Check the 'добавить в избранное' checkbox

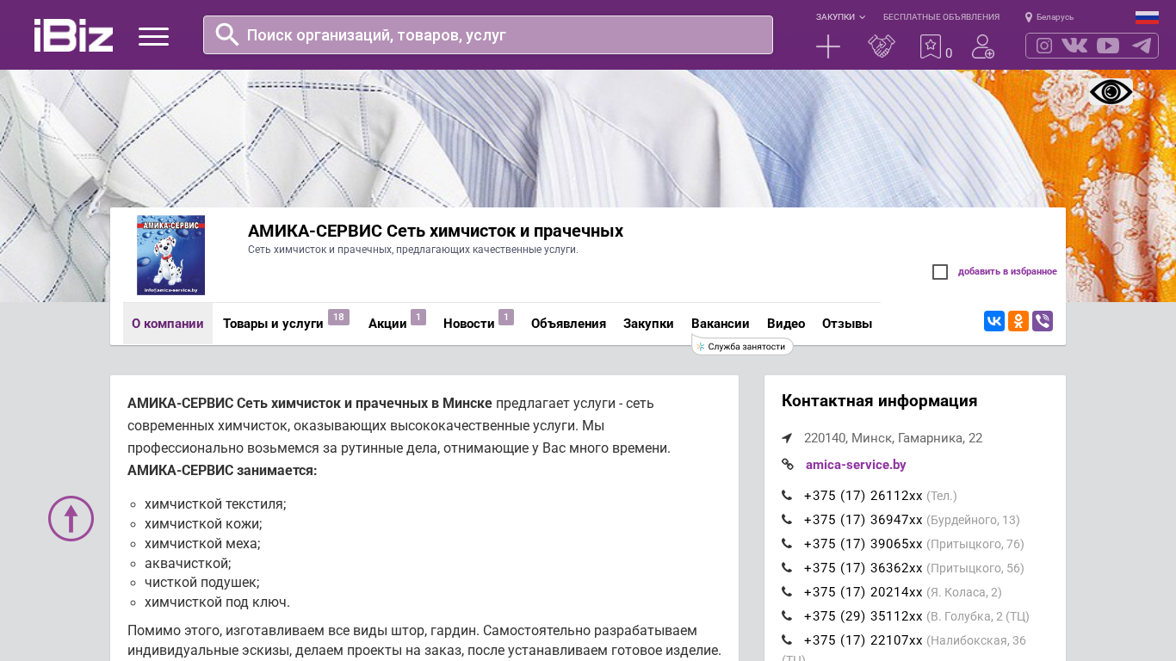[x=940, y=272]
